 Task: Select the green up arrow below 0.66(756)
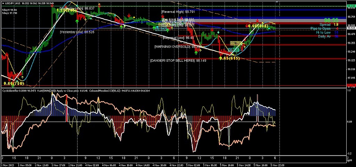click(13, 86)
